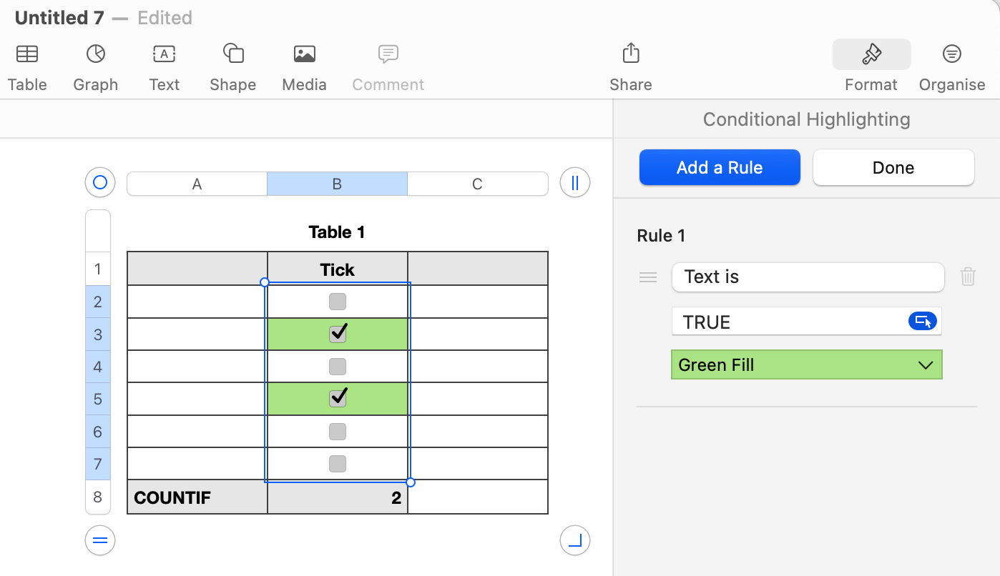Delete Rule 1 with trash icon
Screen dimensions: 1000x576
pyautogui.click(x=968, y=277)
